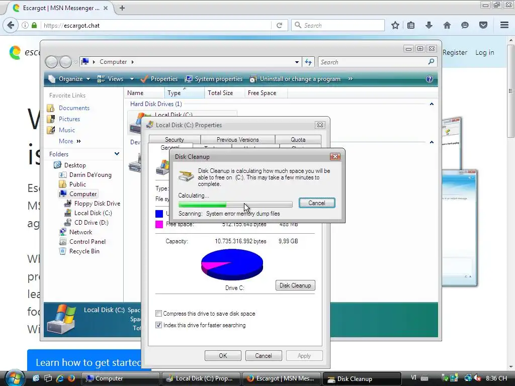Screen dimensions: 515x386
Task: Click Log in on Escargot page
Action: click(484, 52)
